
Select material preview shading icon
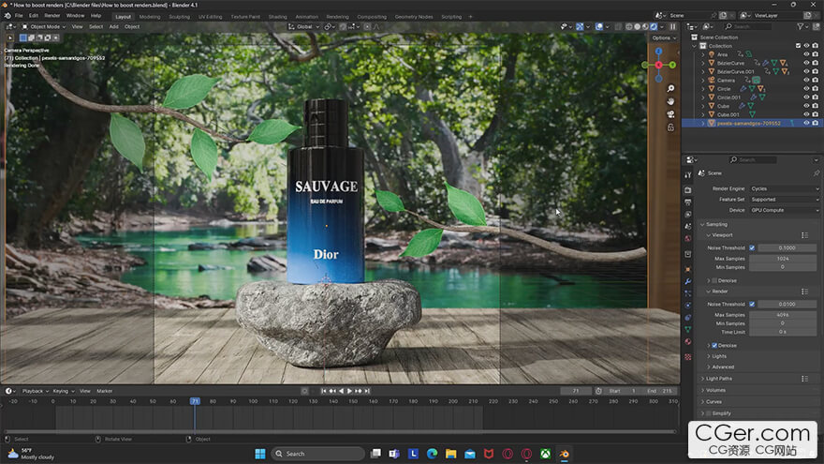645,26
